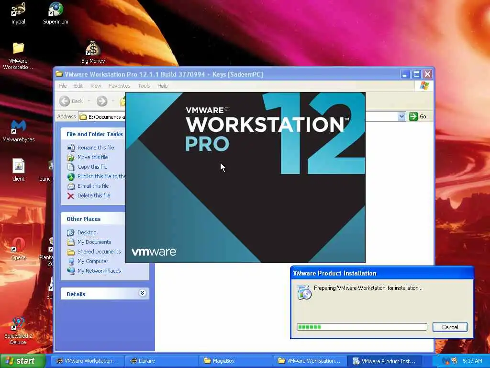Click the installer CD icon in dialog

(x=304, y=292)
